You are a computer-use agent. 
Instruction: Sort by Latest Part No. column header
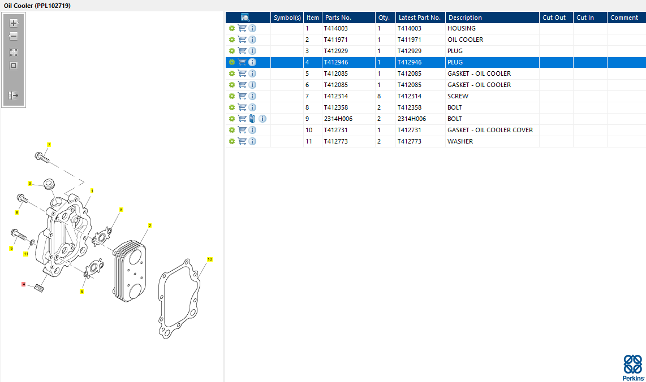coord(420,18)
